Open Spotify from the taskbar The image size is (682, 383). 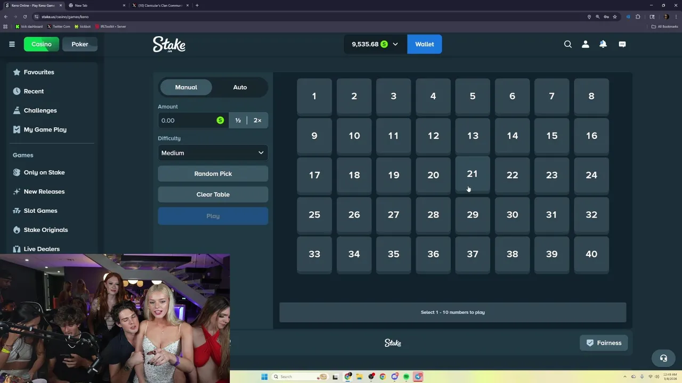coord(407,377)
